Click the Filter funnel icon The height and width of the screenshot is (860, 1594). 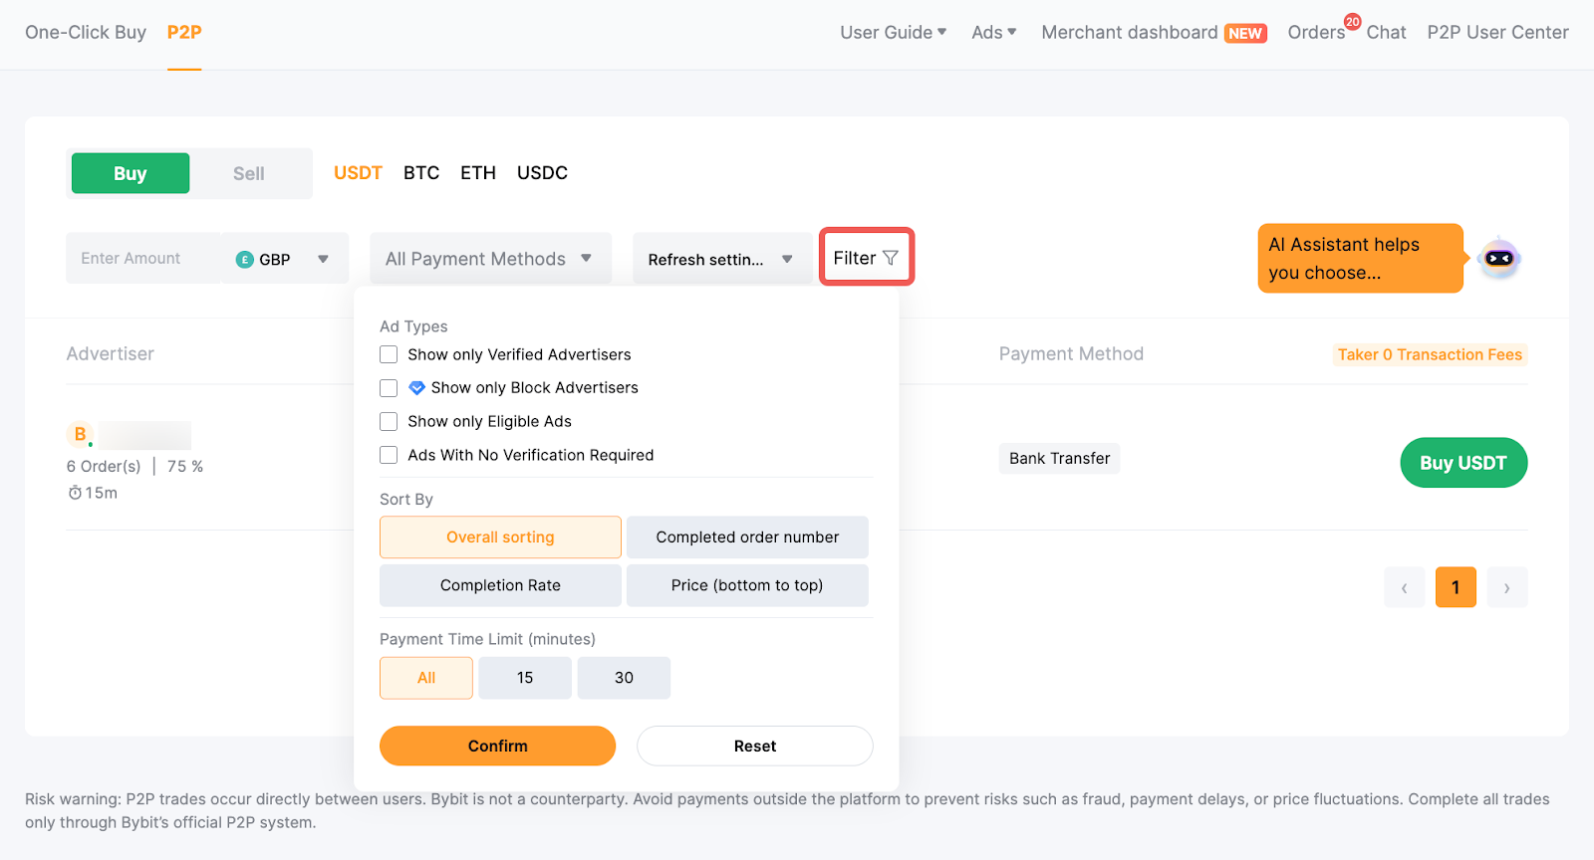point(891,258)
